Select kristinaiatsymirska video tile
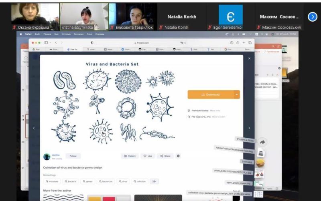Viewport: 321px width, 201px height. tap(84, 17)
